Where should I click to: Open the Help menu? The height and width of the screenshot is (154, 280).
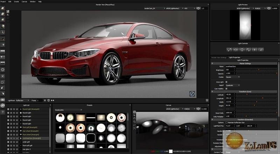[40, 1]
